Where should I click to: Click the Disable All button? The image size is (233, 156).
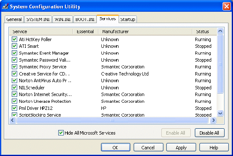[210, 133]
